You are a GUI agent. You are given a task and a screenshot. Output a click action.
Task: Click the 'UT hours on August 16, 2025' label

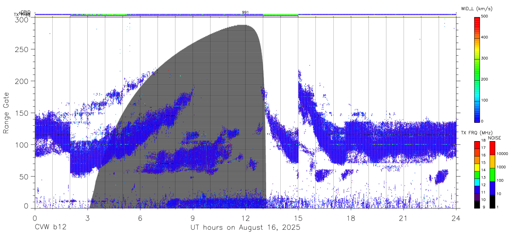[x=245, y=228]
